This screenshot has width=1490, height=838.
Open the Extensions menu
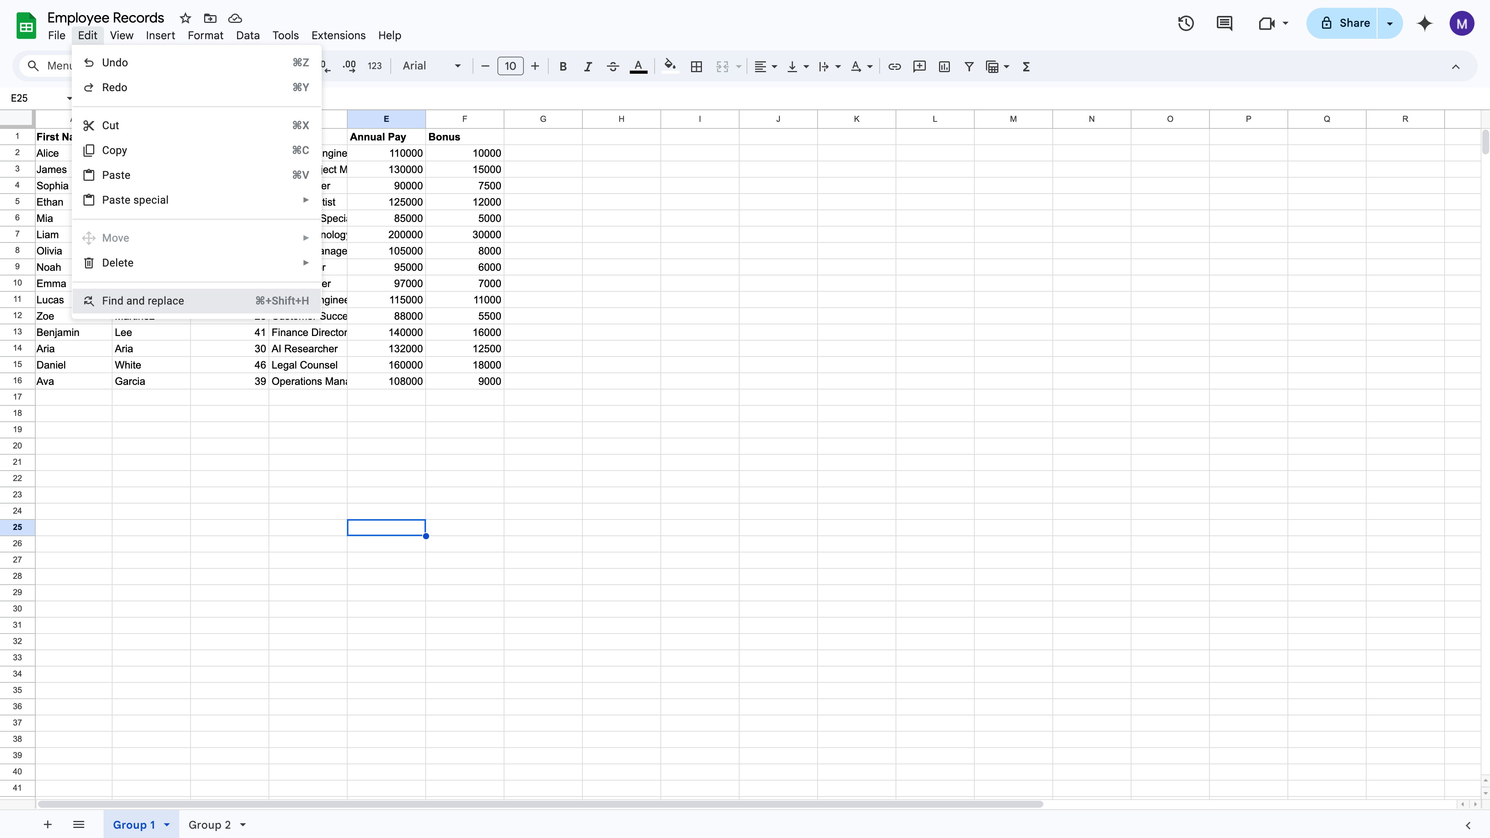338,35
